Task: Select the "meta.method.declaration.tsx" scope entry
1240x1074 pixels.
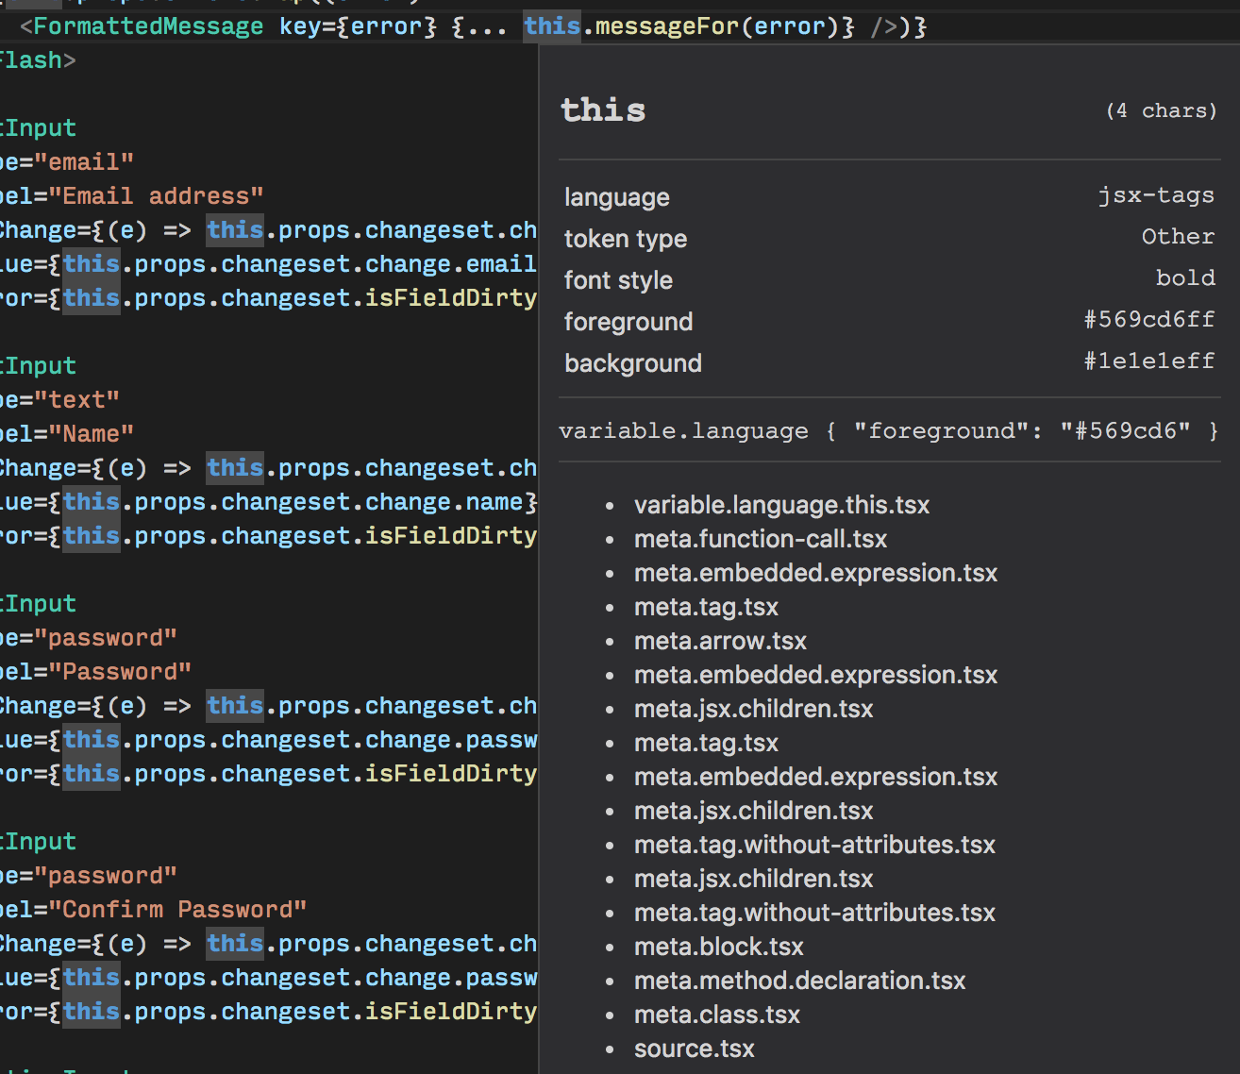Action: coord(799,981)
